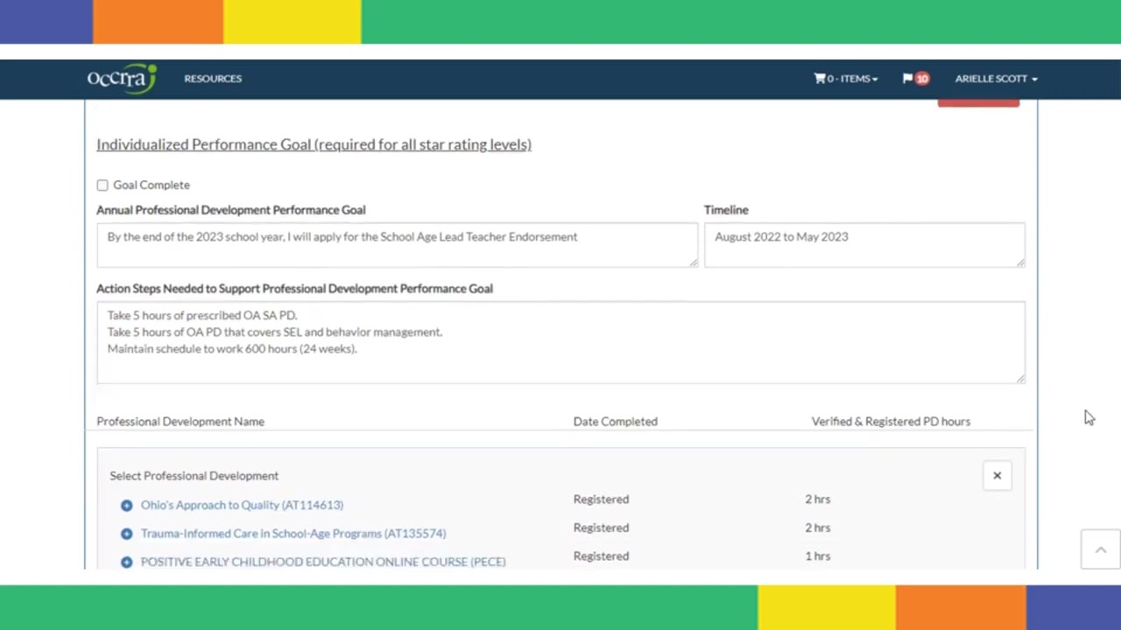Click the plus icon beside Trauma-Informed Care course
Image resolution: width=1121 pixels, height=630 pixels.
coord(126,533)
